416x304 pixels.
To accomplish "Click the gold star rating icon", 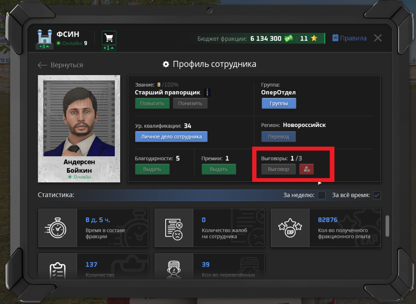I will tap(314, 38).
